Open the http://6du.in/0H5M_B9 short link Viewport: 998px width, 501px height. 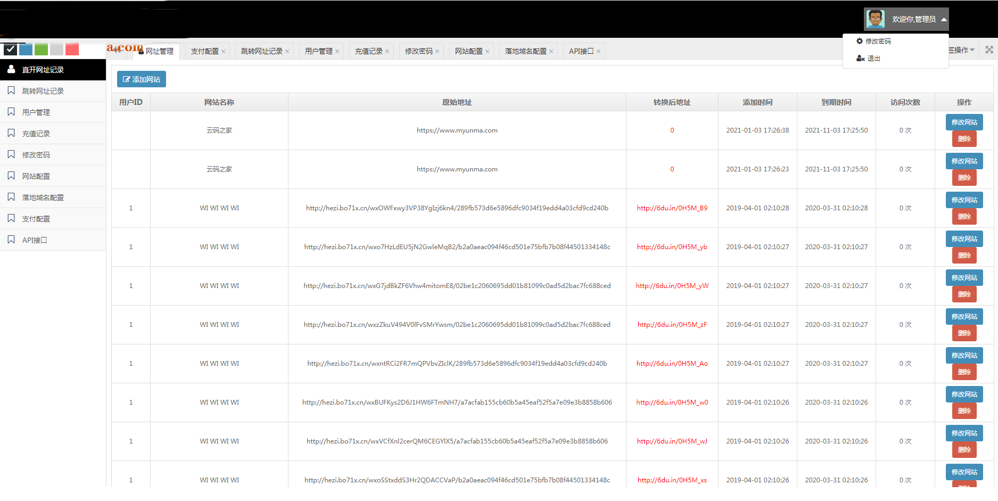672,208
